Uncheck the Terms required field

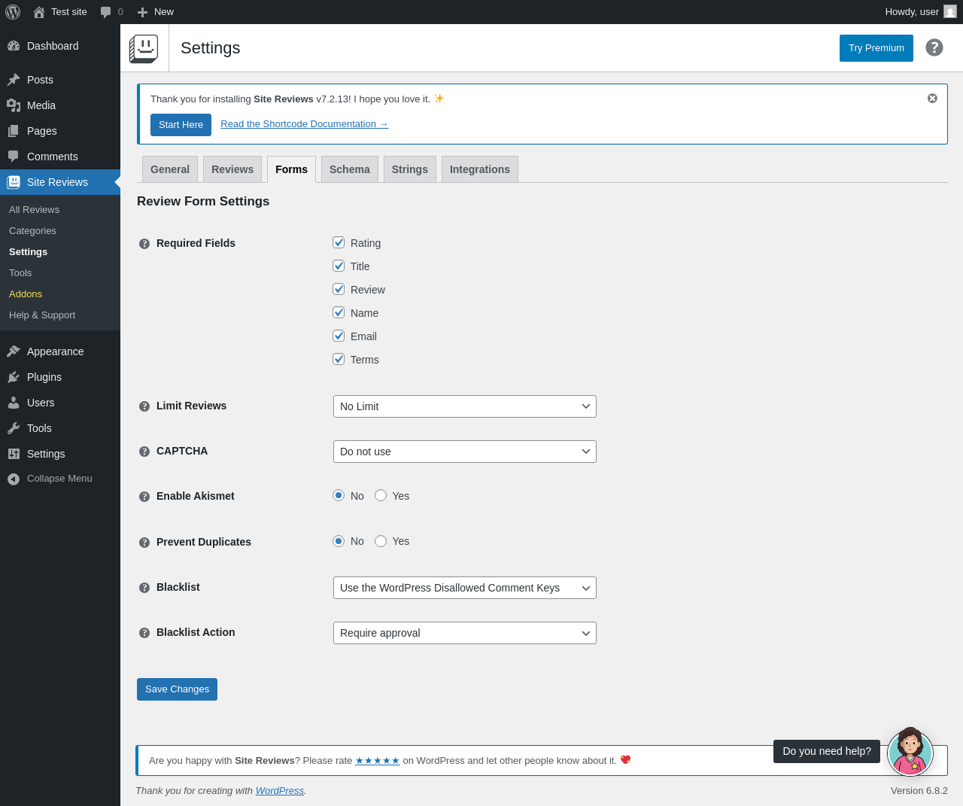click(x=339, y=359)
